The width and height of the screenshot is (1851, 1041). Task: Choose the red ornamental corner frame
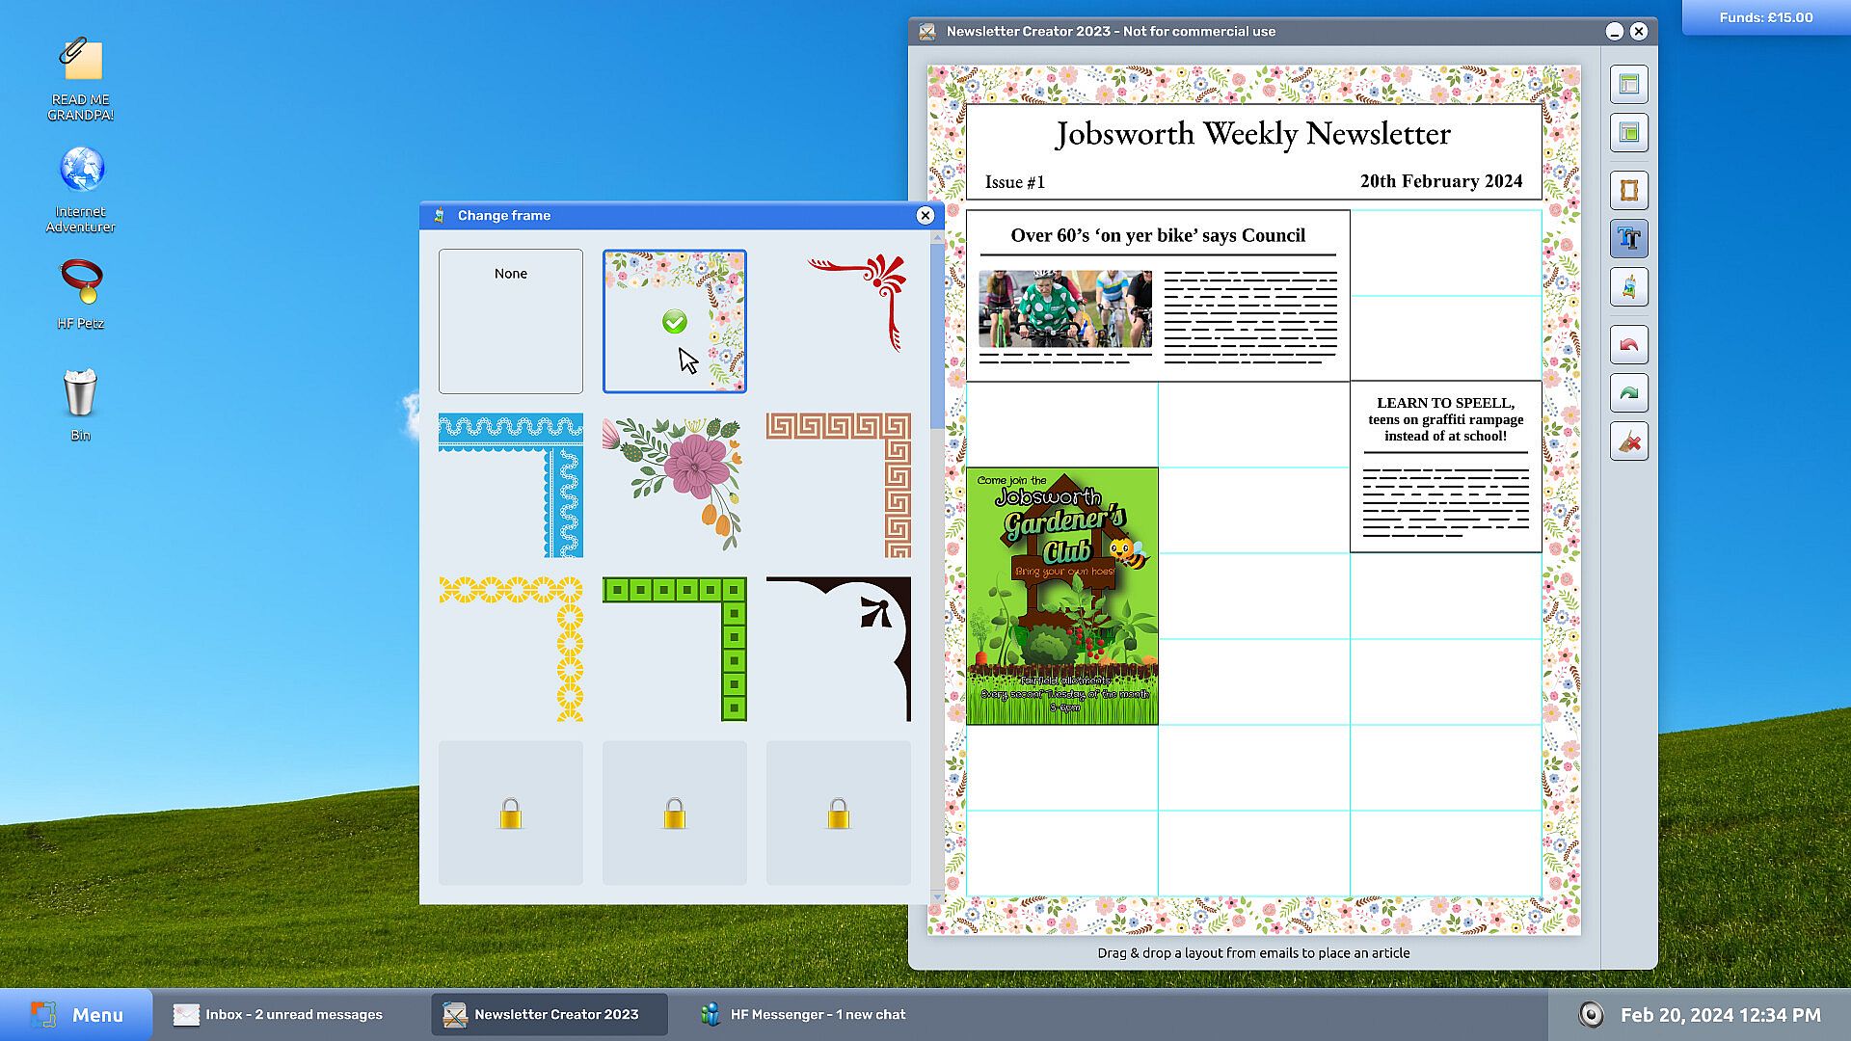pos(838,321)
